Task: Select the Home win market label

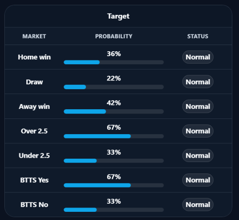Action: click(34, 57)
